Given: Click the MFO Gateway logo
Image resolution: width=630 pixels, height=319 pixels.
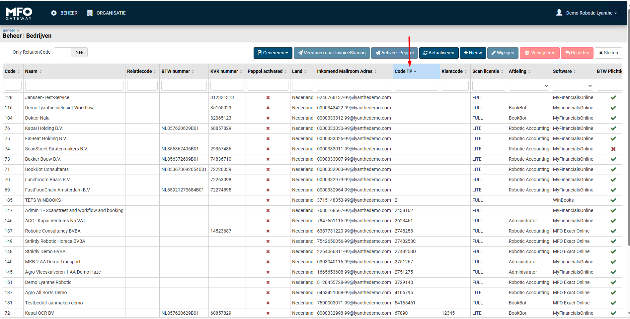Looking at the screenshot, I should tap(19, 13).
